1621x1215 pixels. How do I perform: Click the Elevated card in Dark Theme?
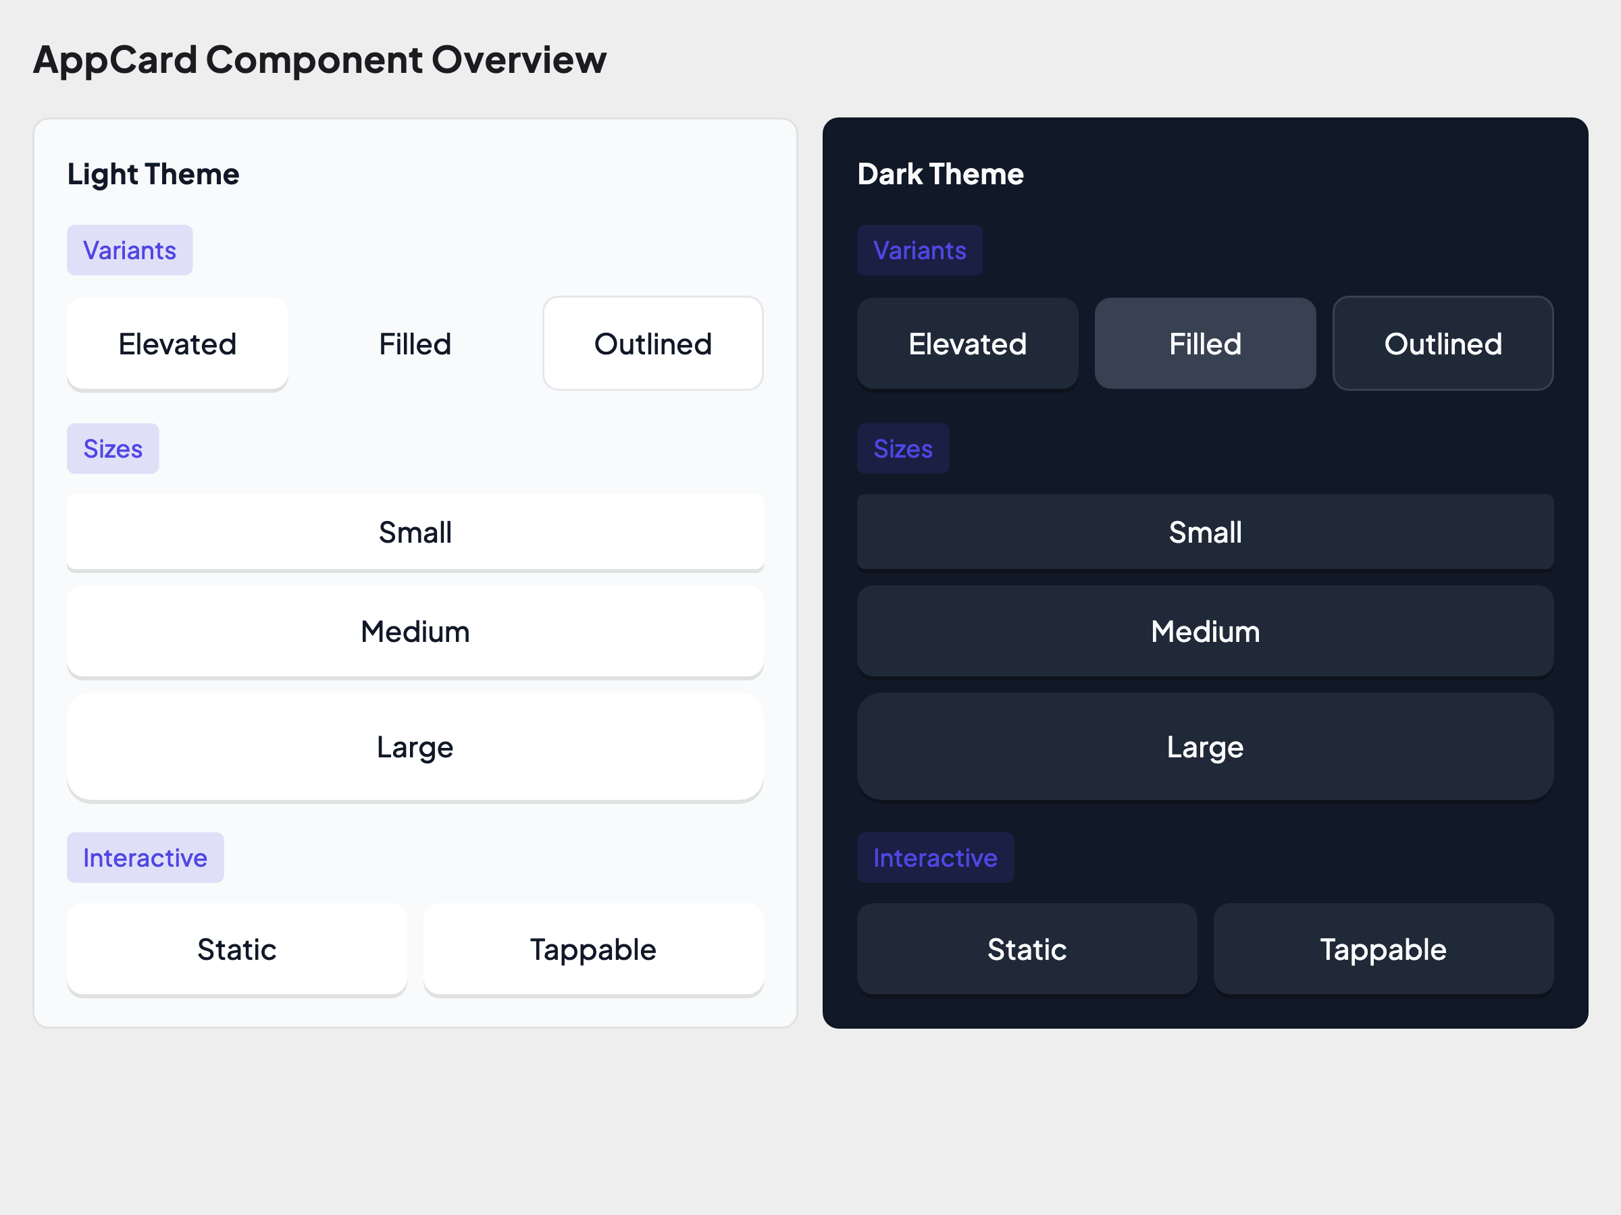[967, 344]
